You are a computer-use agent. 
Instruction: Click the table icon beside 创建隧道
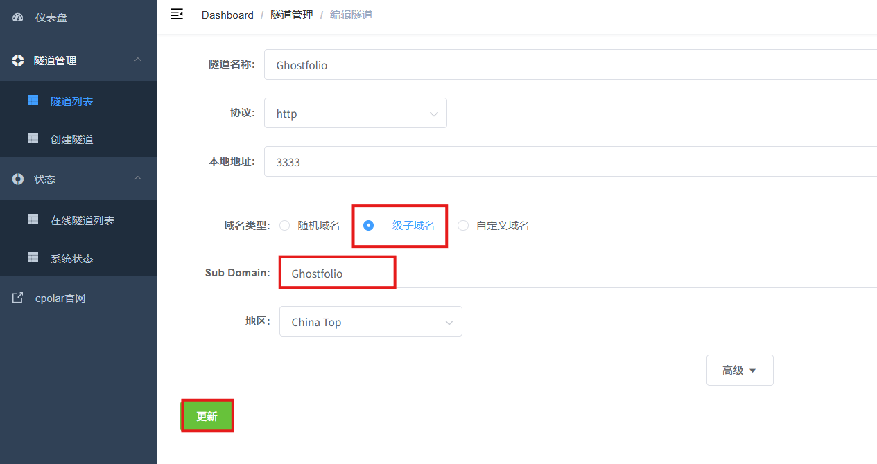[33, 139]
